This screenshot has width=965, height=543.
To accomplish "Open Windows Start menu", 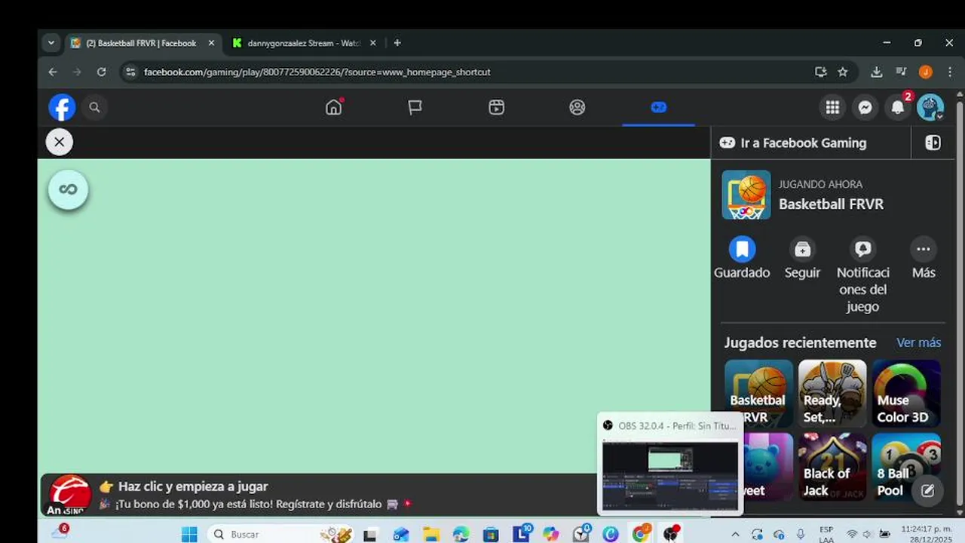I will (189, 534).
